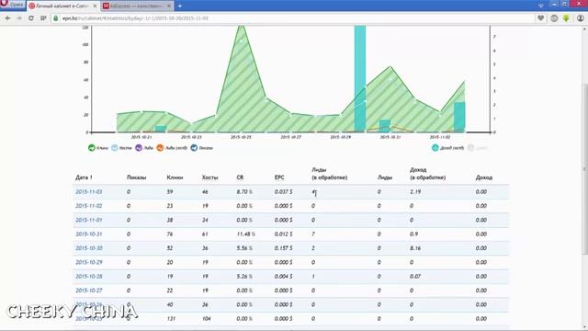
Task: Switch to the Личный кабинет e-Commerce tab
Action: click(63, 6)
